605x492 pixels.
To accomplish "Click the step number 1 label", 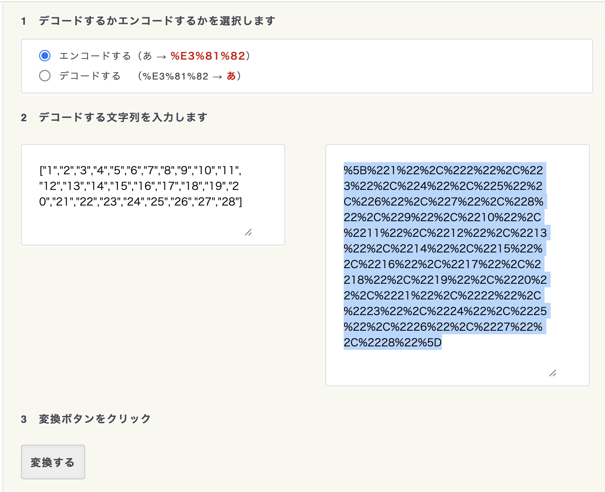I will pos(23,21).
